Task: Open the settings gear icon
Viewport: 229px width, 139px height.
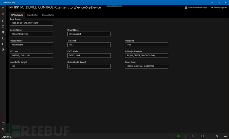Action: point(3,129)
